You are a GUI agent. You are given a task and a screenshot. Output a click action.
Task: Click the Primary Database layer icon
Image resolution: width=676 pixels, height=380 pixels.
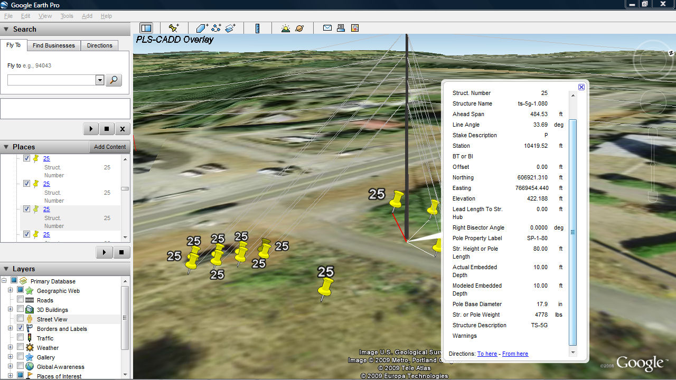coord(23,281)
